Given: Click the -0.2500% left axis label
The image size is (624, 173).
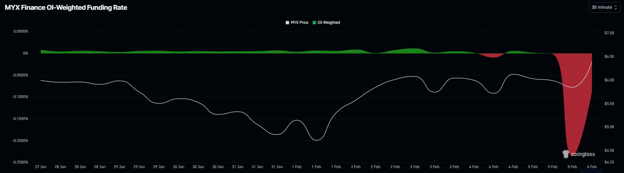Looking at the screenshot, I should coord(20,162).
